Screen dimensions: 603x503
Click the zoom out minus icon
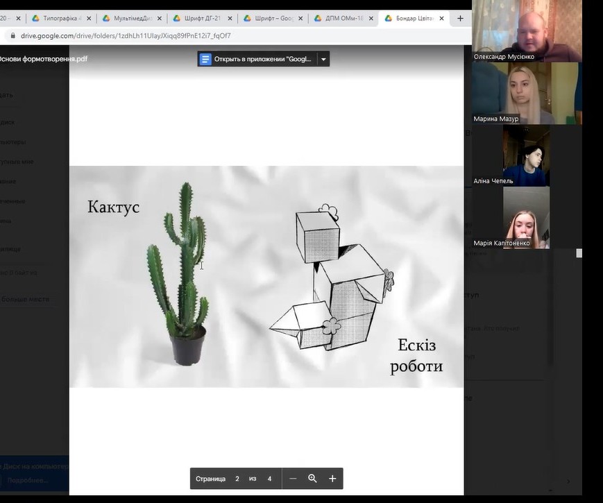[293, 479]
